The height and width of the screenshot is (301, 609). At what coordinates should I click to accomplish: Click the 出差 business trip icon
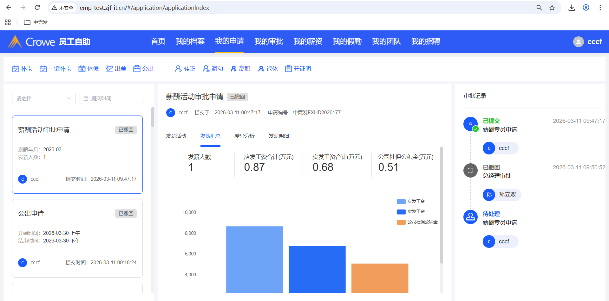(x=109, y=69)
